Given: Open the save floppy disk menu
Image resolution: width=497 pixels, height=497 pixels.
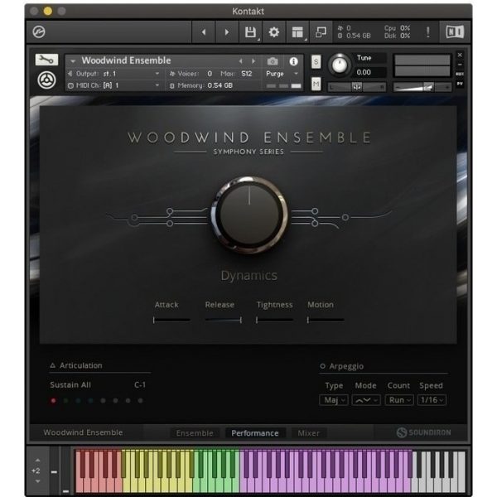Looking at the screenshot, I should tap(250, 32).
